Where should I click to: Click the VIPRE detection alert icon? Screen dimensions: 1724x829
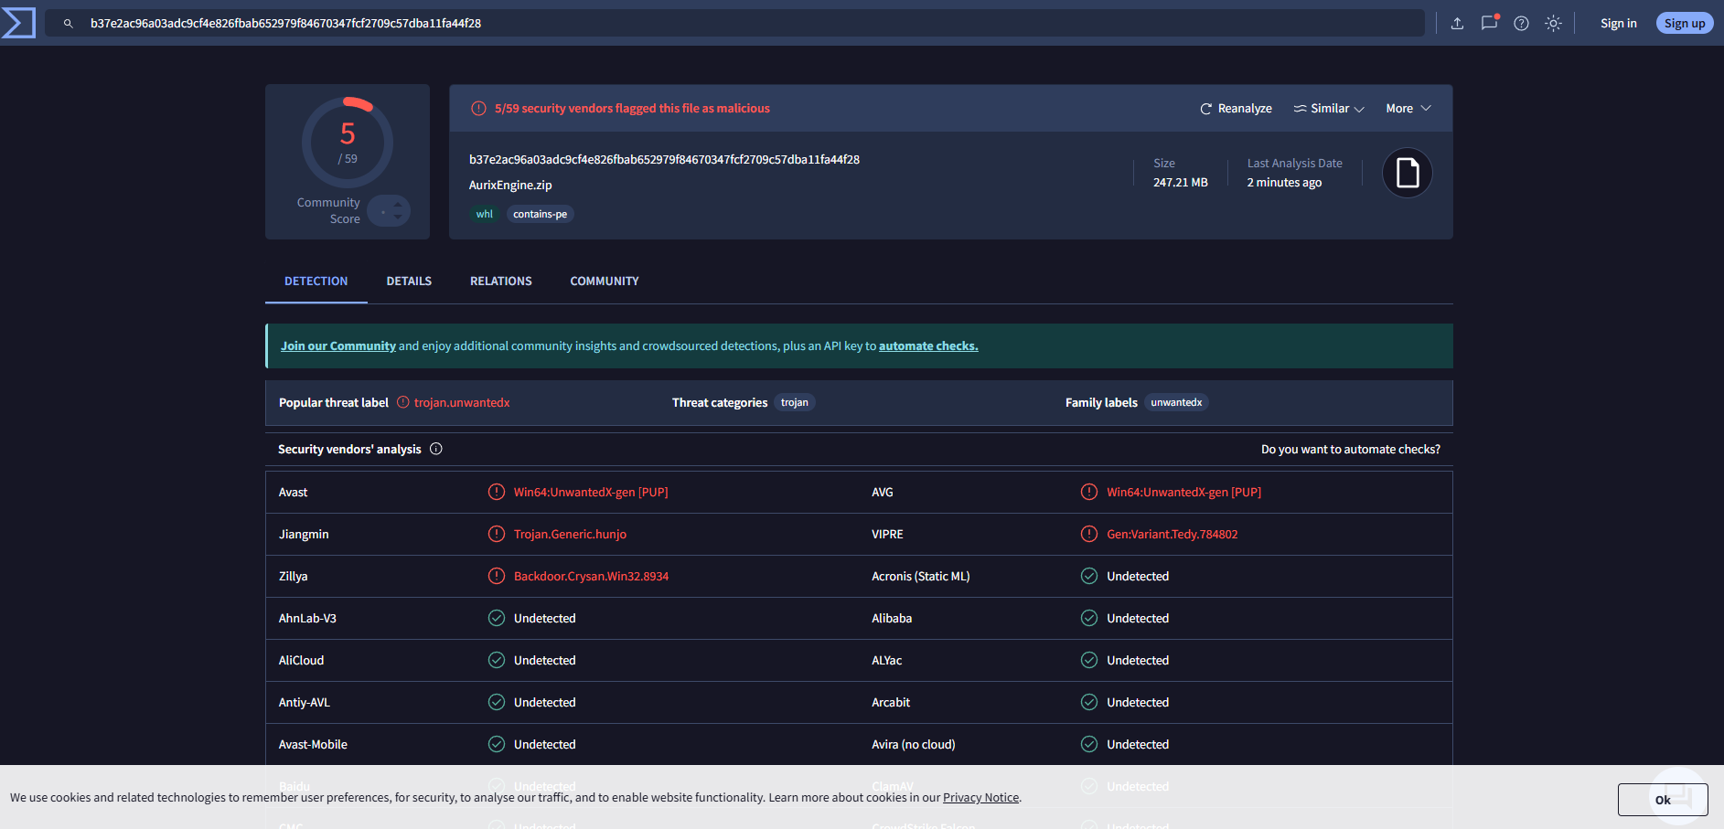point(1089,534)
